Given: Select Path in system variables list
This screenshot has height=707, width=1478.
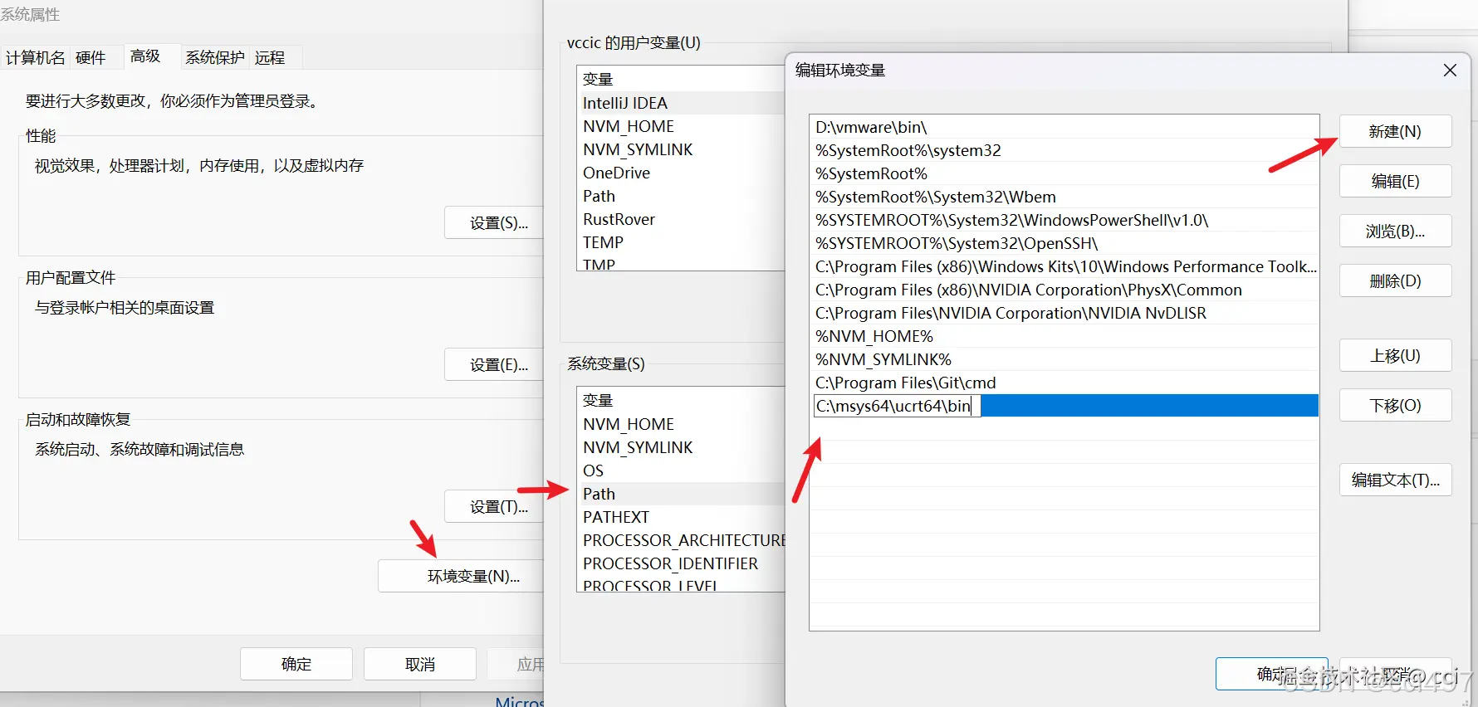Looking at the screenshot, I should click(x=681, y=494).
